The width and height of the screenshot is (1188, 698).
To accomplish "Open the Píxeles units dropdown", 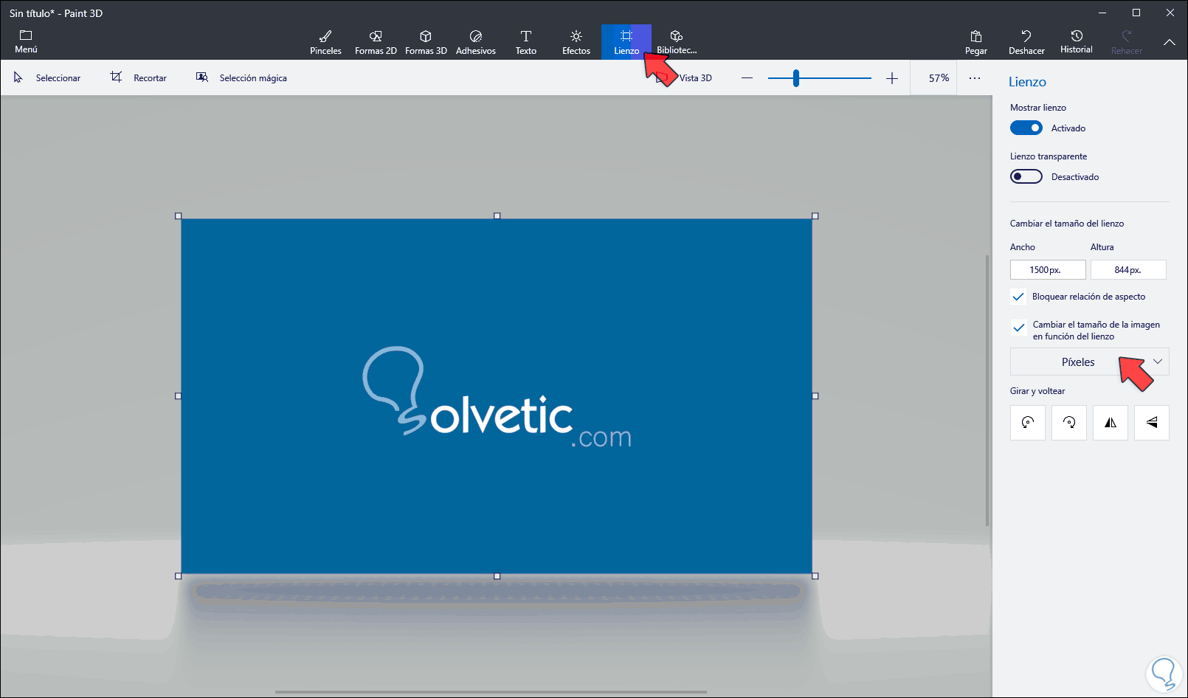I will pos(1089,362).
